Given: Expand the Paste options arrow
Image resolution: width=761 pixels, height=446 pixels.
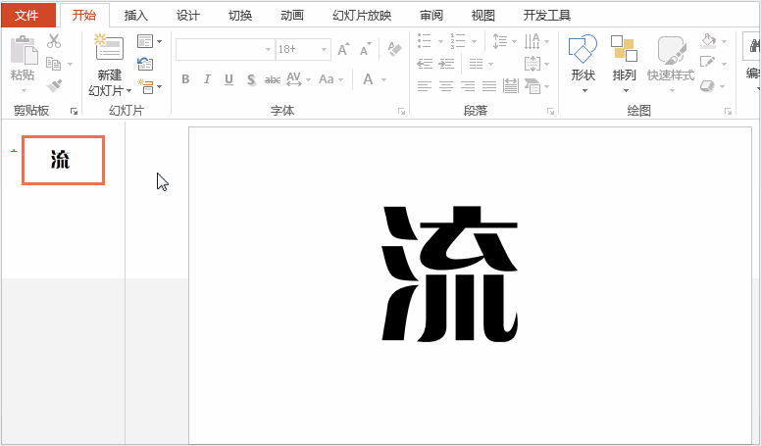Looking at the screenshot, I should pyautogui.click(x=24, y=91).
